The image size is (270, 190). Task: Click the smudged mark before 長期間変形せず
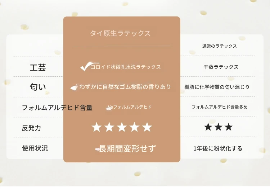pos(98,149)
